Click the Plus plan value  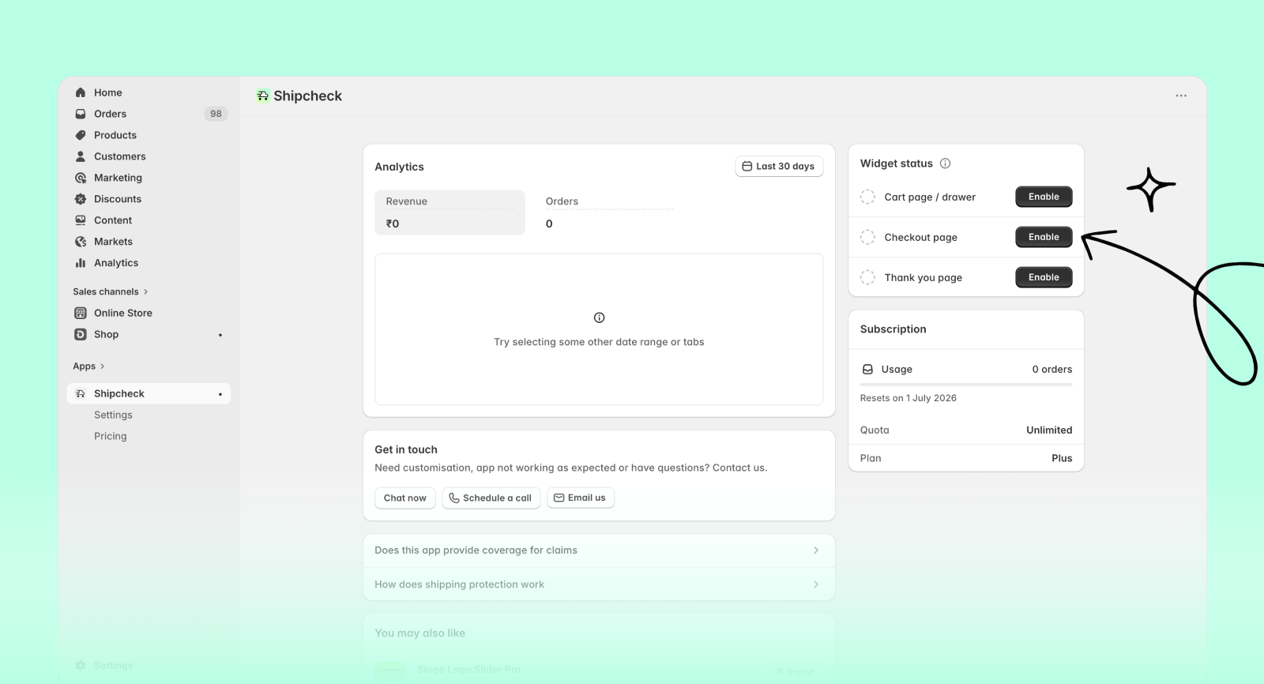1062,458
